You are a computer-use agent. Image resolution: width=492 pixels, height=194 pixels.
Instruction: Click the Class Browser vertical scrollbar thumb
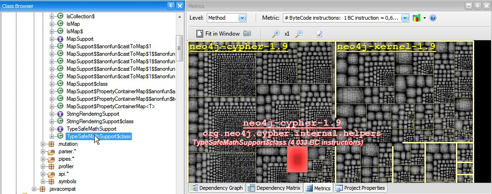click(x=180, y=48)
